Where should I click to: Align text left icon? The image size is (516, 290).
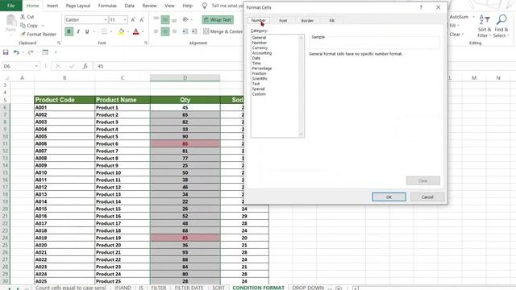[x=156, y=31]
